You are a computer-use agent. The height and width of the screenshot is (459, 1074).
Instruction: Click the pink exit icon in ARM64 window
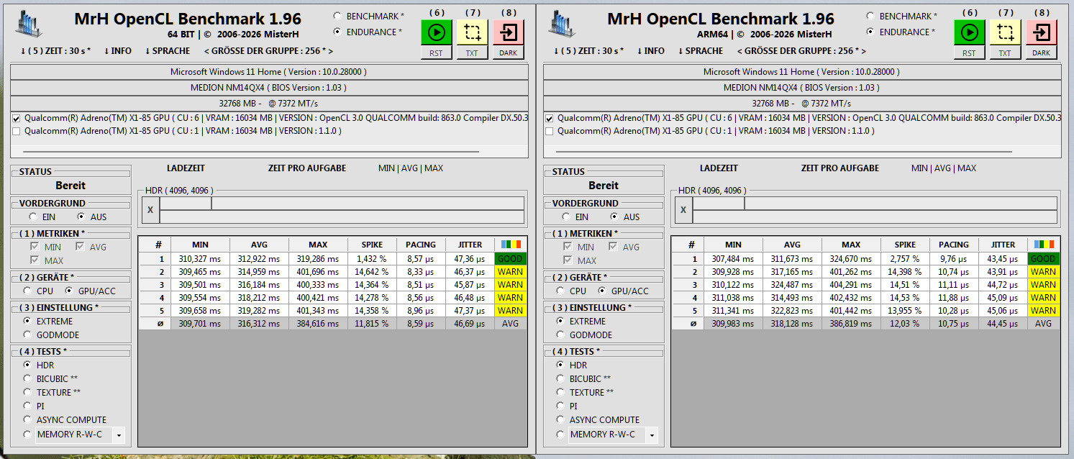[1041, 32]
